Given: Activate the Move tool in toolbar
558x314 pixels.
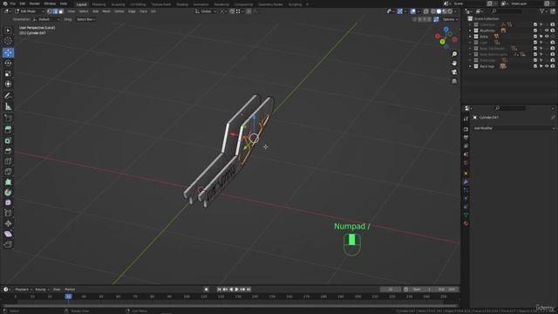Looking at the screenshot, I should [8, 52].
